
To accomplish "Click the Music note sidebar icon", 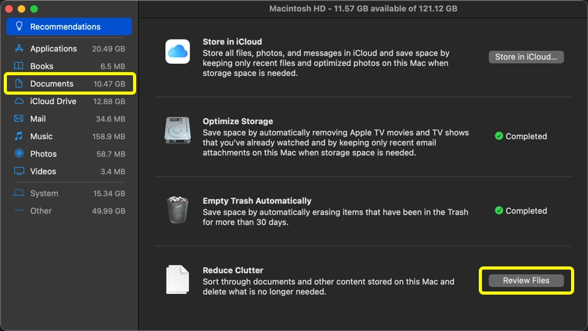I will click(19, 136).
